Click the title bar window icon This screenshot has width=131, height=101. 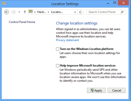point(4,3)
